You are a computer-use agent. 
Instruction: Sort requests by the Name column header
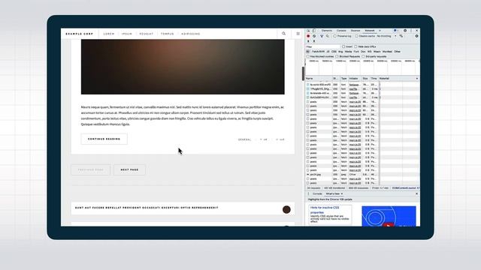[x=319, y=79]
